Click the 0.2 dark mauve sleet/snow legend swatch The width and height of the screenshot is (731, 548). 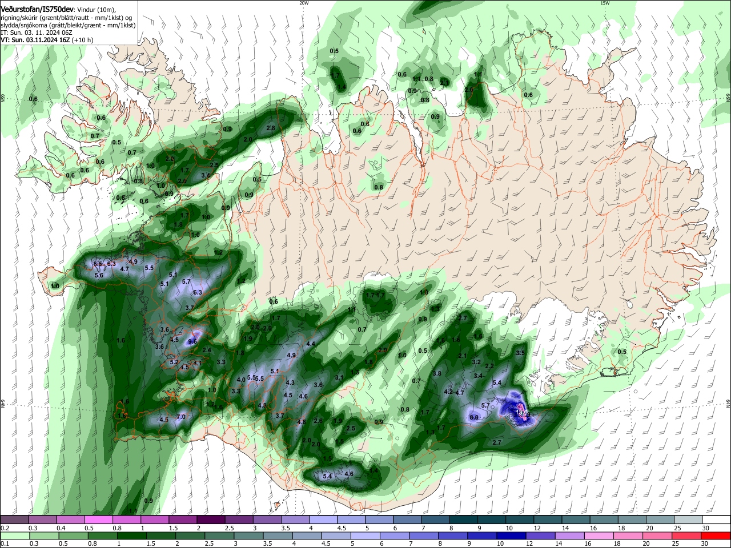(15, 520)
